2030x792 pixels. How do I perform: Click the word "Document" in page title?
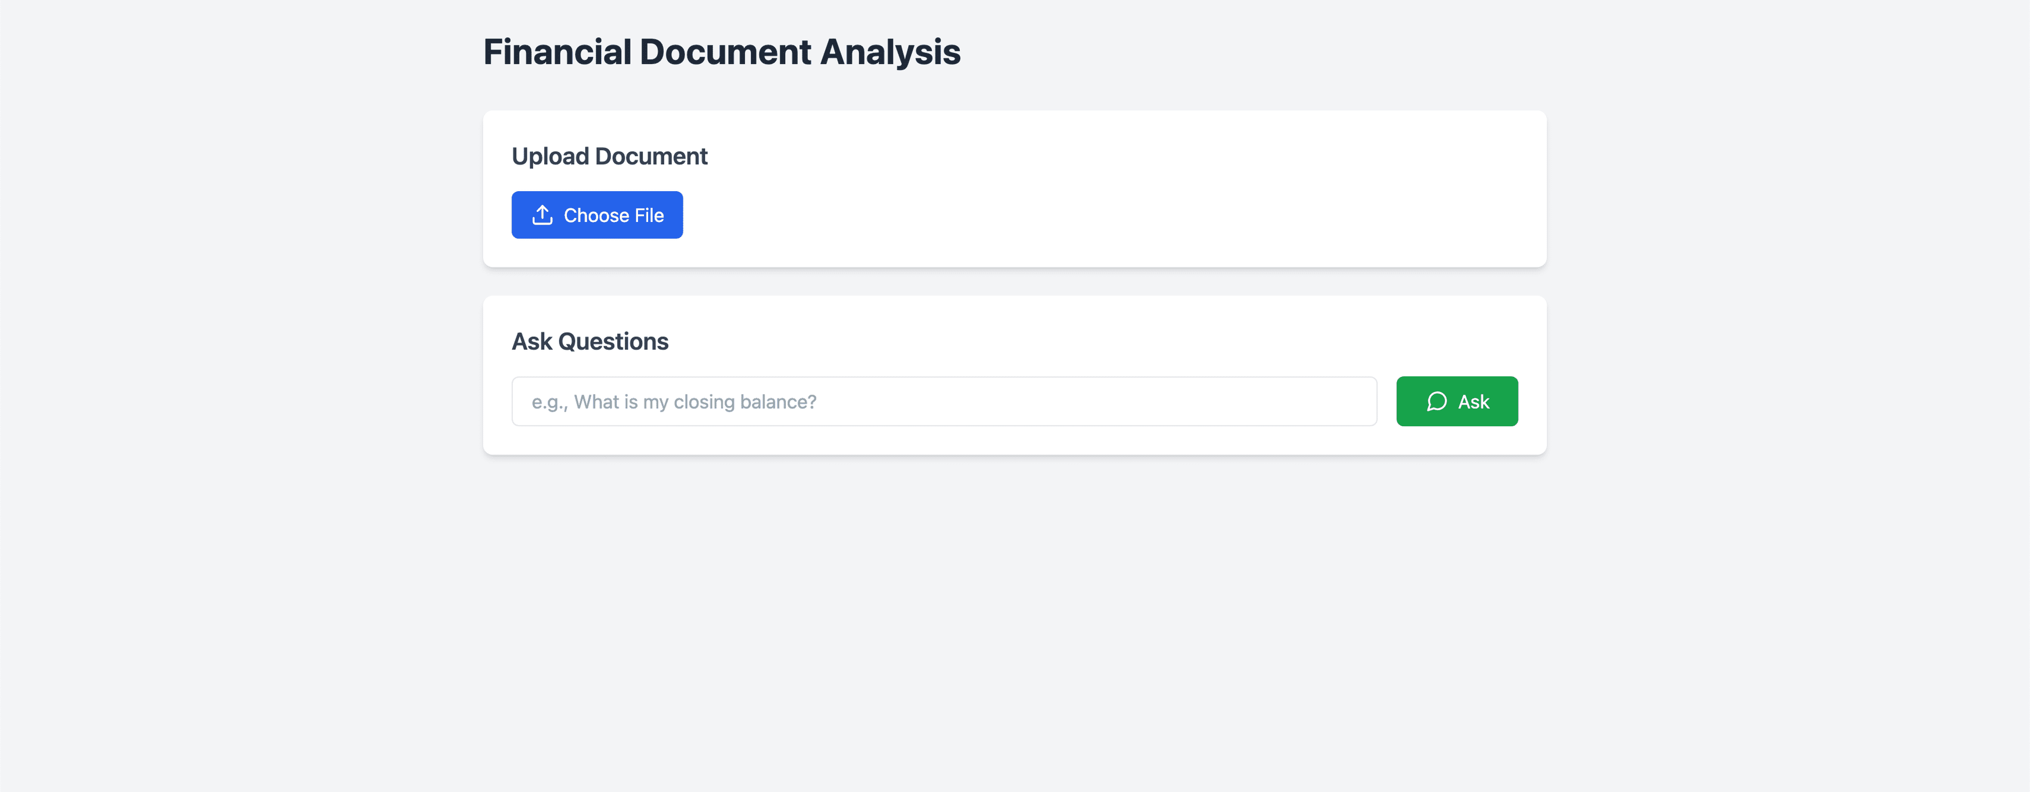coord(725,52)
